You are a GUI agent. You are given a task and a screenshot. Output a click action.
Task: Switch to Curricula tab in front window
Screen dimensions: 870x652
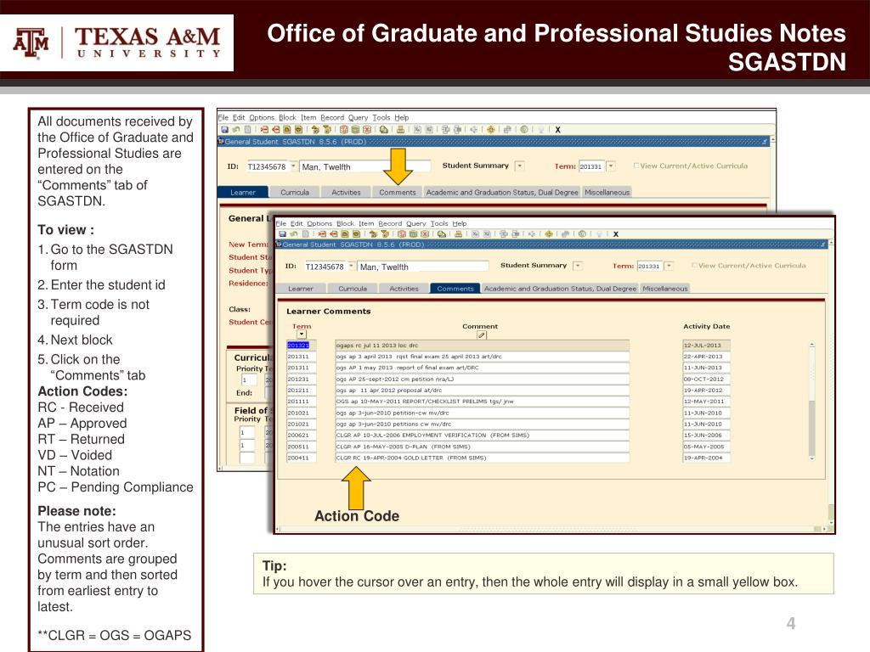(353, 289)
